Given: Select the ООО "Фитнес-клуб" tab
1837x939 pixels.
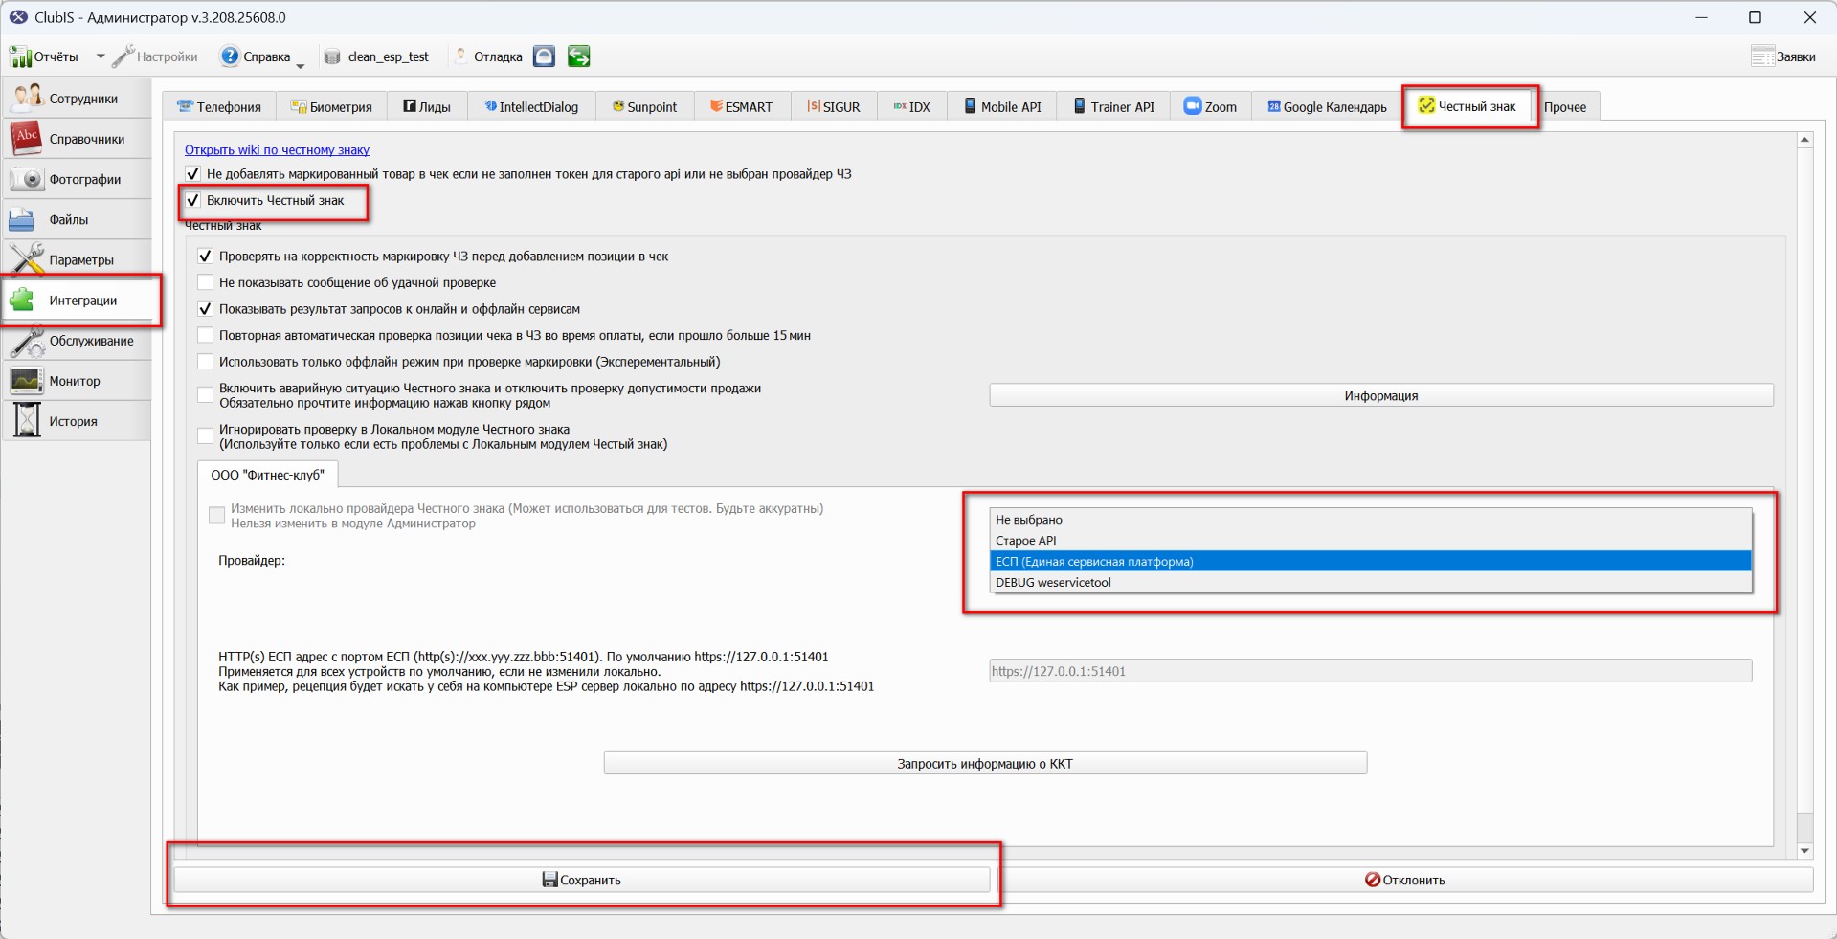Looking at the screenshot, I should point(267,475).
